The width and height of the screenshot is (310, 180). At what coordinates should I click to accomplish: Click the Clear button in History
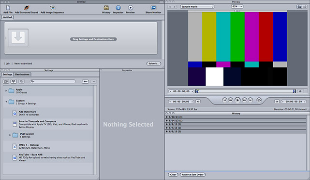tap(173, 175)
